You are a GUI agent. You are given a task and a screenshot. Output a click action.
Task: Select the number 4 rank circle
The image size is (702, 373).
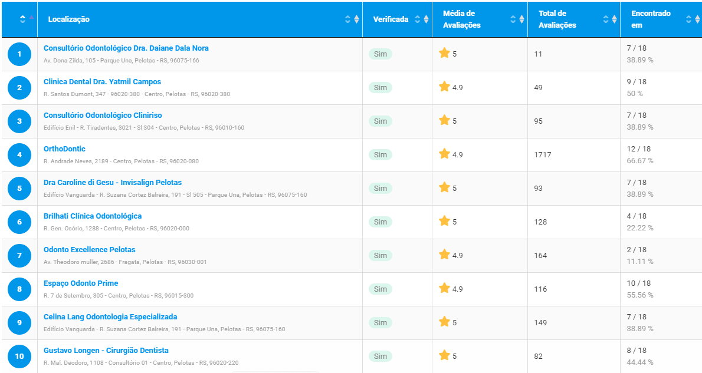pos(19,155)
